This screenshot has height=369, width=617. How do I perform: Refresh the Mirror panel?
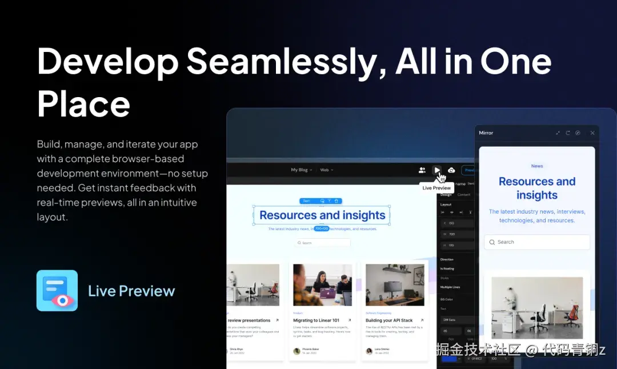pos(568,133)
